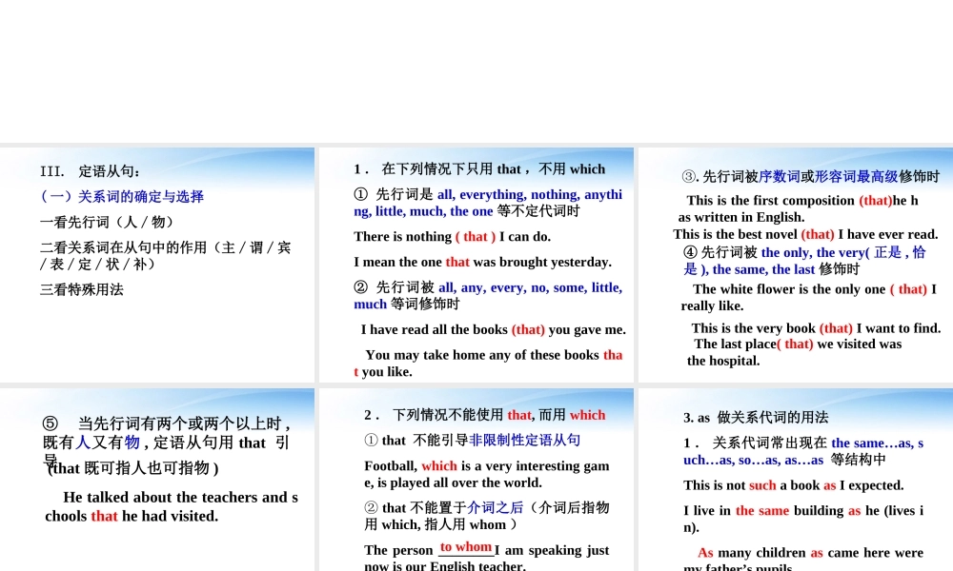Open the slide titled 'III. 定语从句'
Screen dimensions: 953x571
(x=157, y=266)
